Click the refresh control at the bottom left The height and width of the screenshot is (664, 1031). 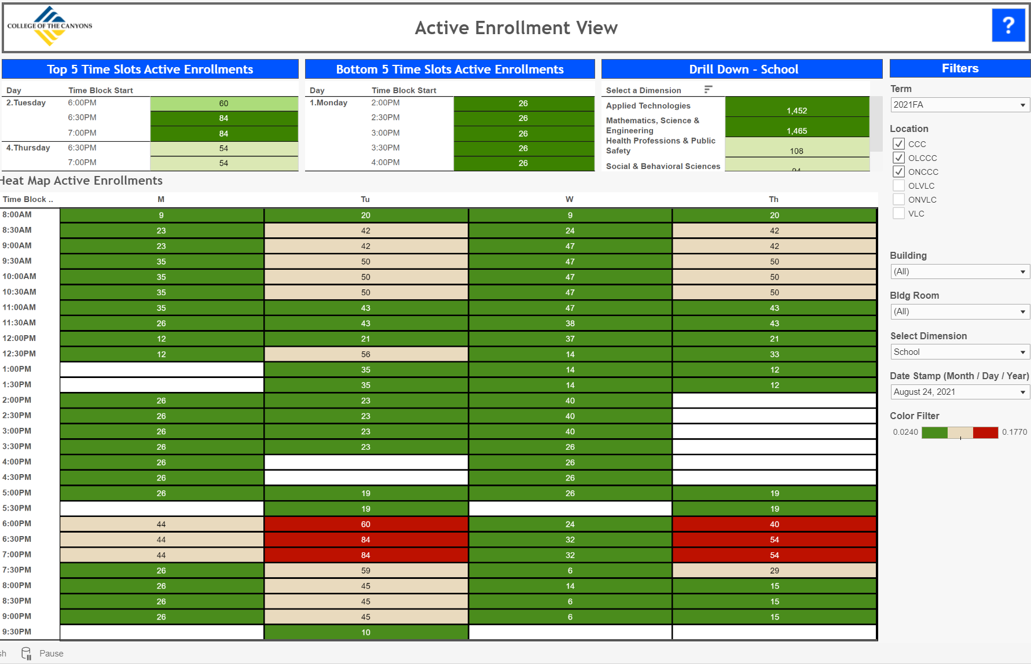click(x=3, y=653)
